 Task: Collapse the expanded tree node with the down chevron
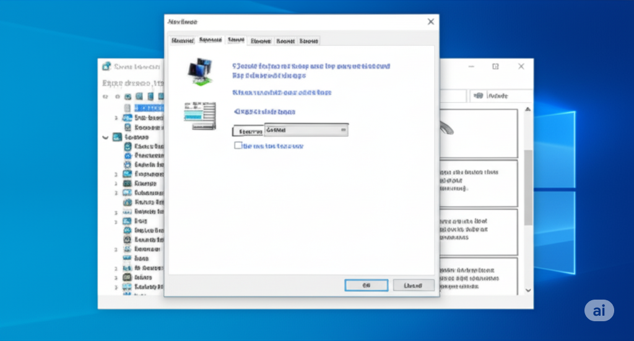tap(105, 138)
